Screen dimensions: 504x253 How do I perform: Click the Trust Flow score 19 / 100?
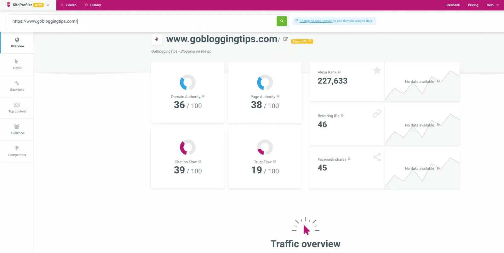[x=265, y=170]
